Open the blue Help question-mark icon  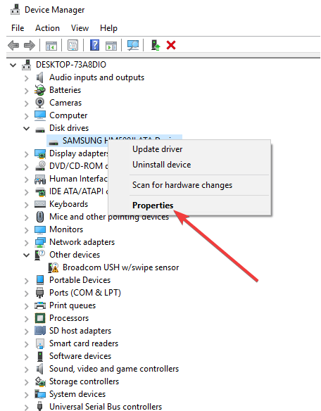pyautogui.click(x=94, y=45)
